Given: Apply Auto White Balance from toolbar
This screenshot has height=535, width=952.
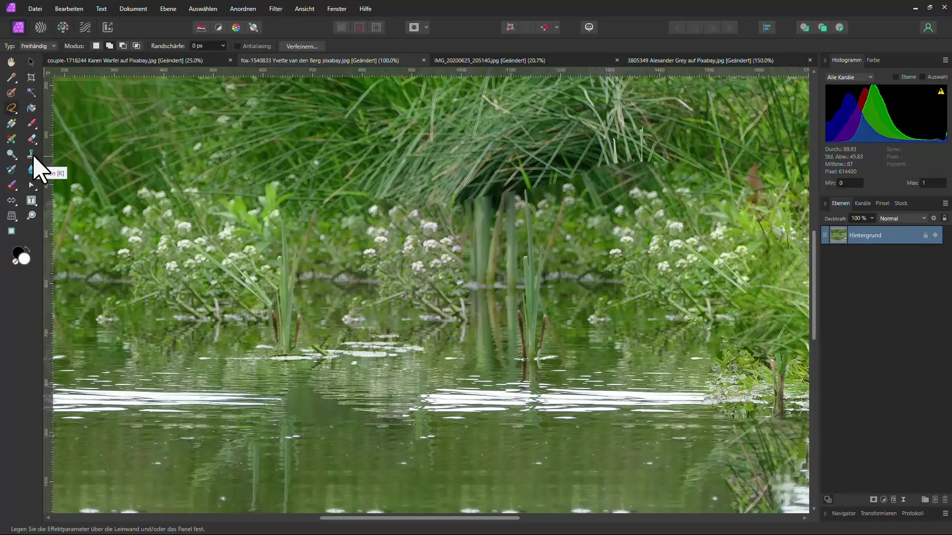Looking at the screenshot, I should 253,27.
